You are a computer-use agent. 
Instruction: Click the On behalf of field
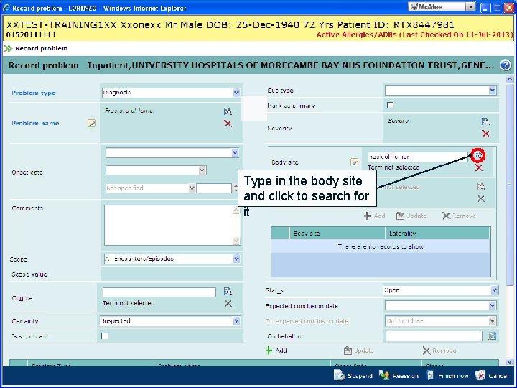click(434, 336)
